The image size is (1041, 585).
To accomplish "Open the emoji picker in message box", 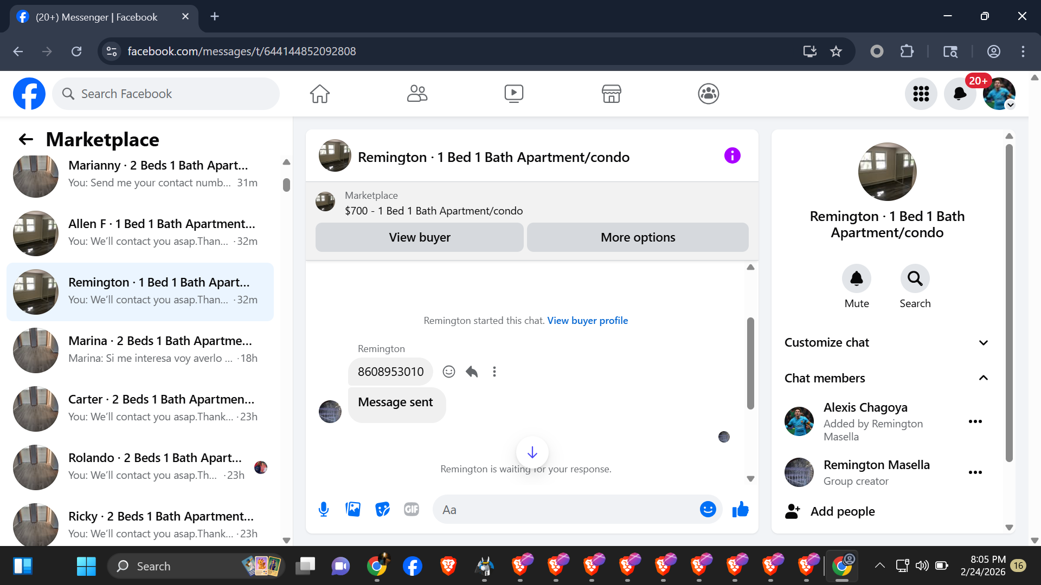I will coord(708,509).
